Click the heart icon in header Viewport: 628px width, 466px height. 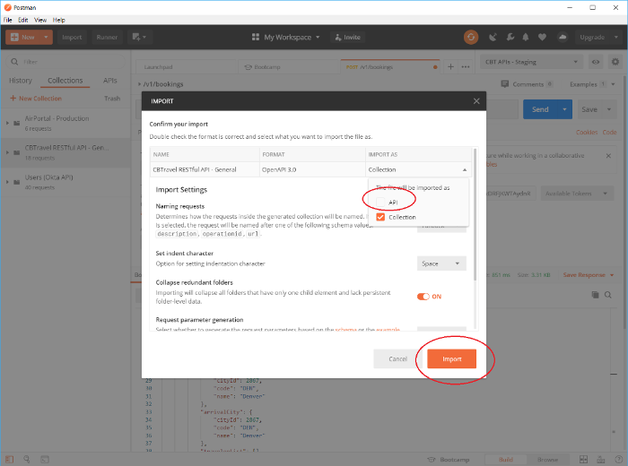pyautogui.click(x=542, y=38)
